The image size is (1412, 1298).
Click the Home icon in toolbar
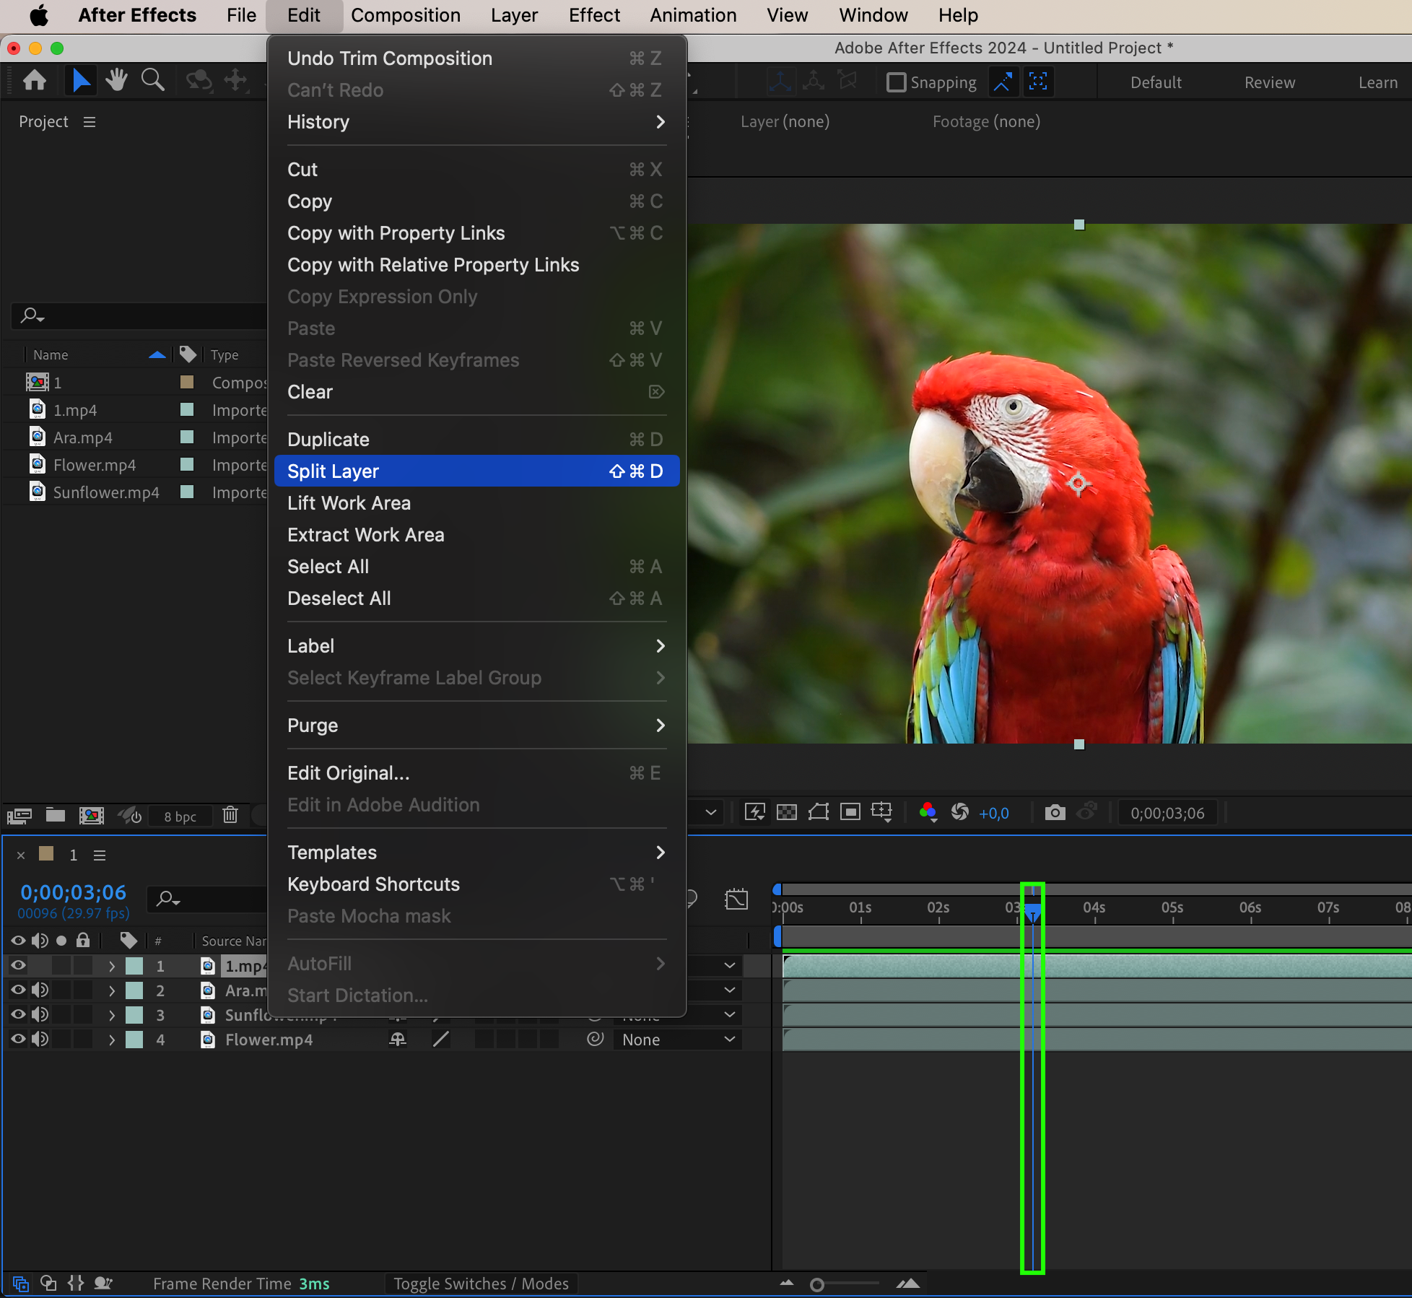point(35,80)
